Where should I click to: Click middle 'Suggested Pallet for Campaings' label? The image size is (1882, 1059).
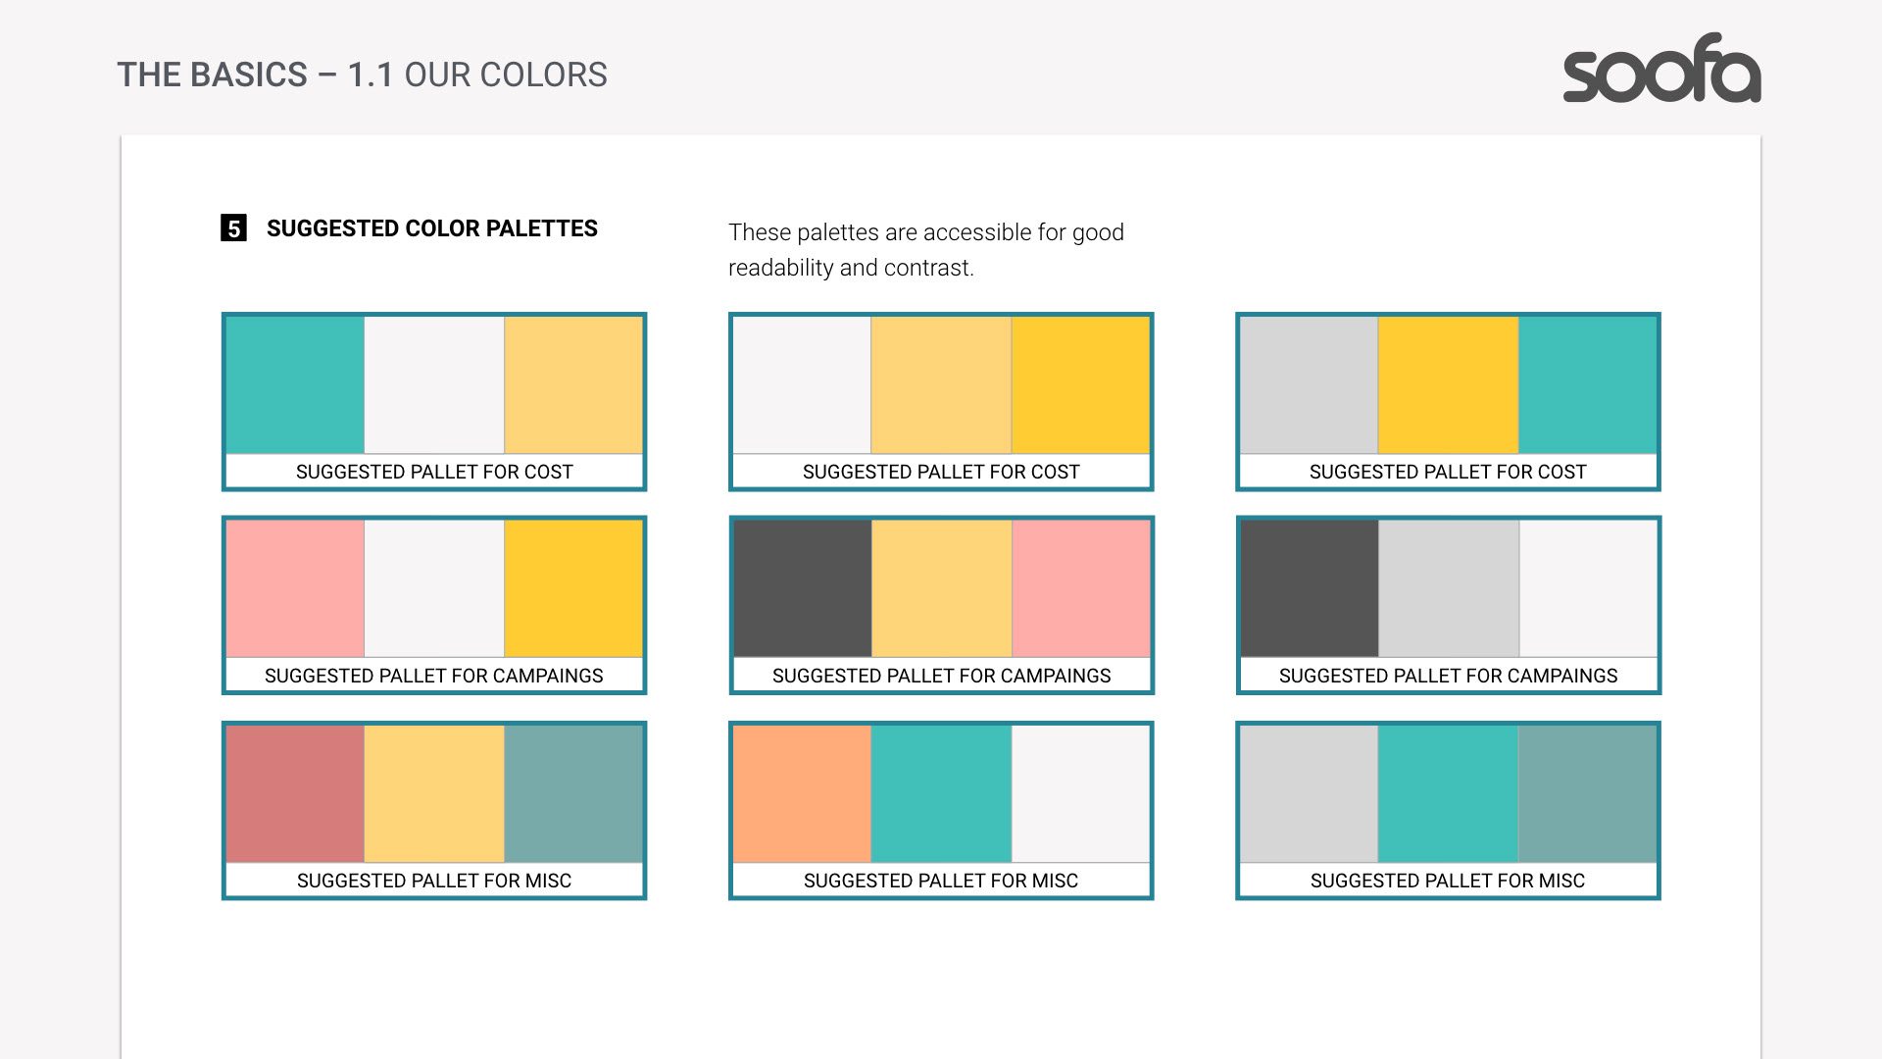pyautogui.click(x=941, y=676)
